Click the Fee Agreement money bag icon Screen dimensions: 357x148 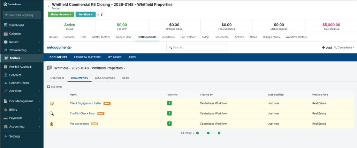pos(52,124)
